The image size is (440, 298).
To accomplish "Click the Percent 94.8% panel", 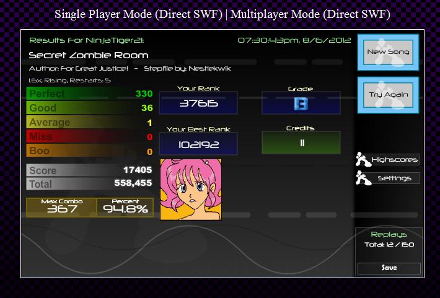I will [x=125, y=208].
